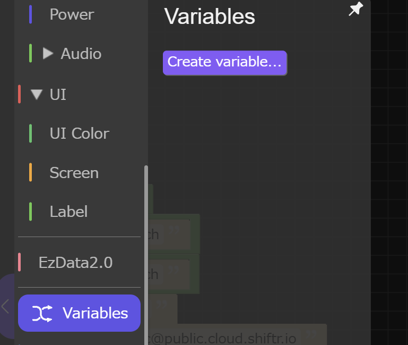Click the pink color bar beside EzData2.0
408x345 pixels.
[x=20, y=263]
